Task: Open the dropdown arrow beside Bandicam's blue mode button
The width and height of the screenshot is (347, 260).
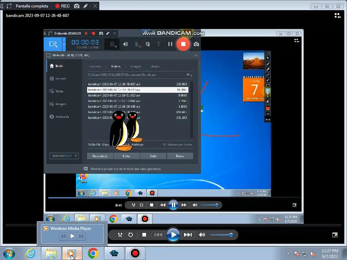Action: coord(64,44)
